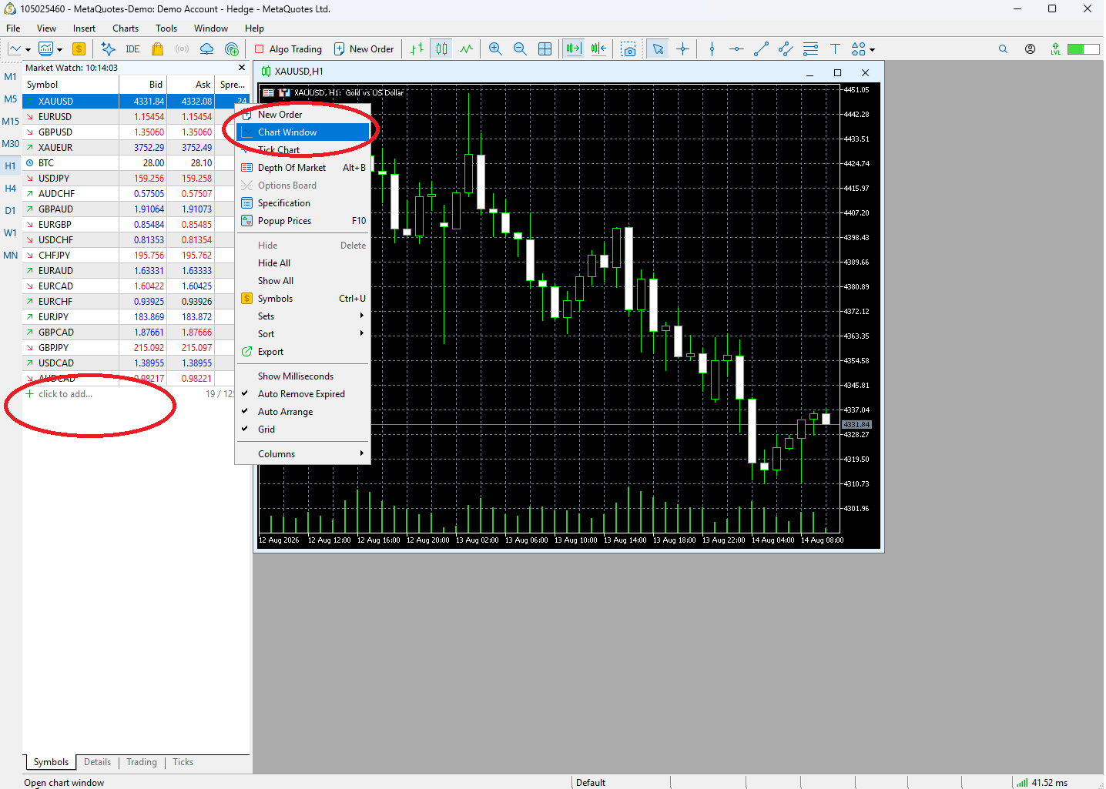Select the trendline drawing tool
Image resolution: width=1106 pixels, height=789 pixels.
[761, 48]
